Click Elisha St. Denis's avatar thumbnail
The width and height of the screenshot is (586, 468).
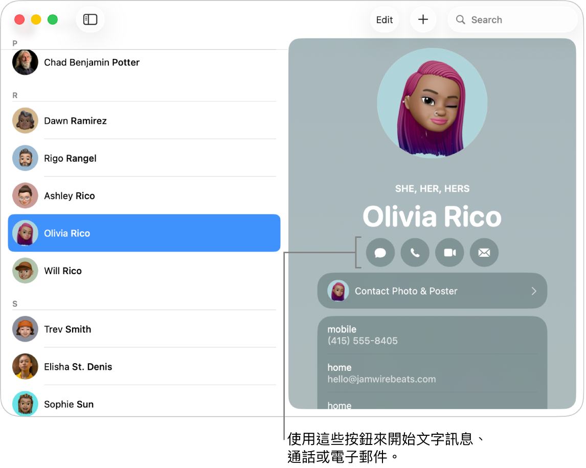26,367
